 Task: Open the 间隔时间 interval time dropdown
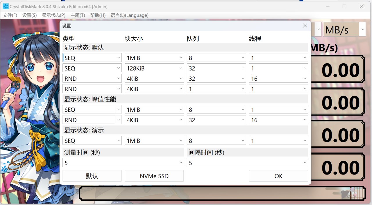[247, 163]
